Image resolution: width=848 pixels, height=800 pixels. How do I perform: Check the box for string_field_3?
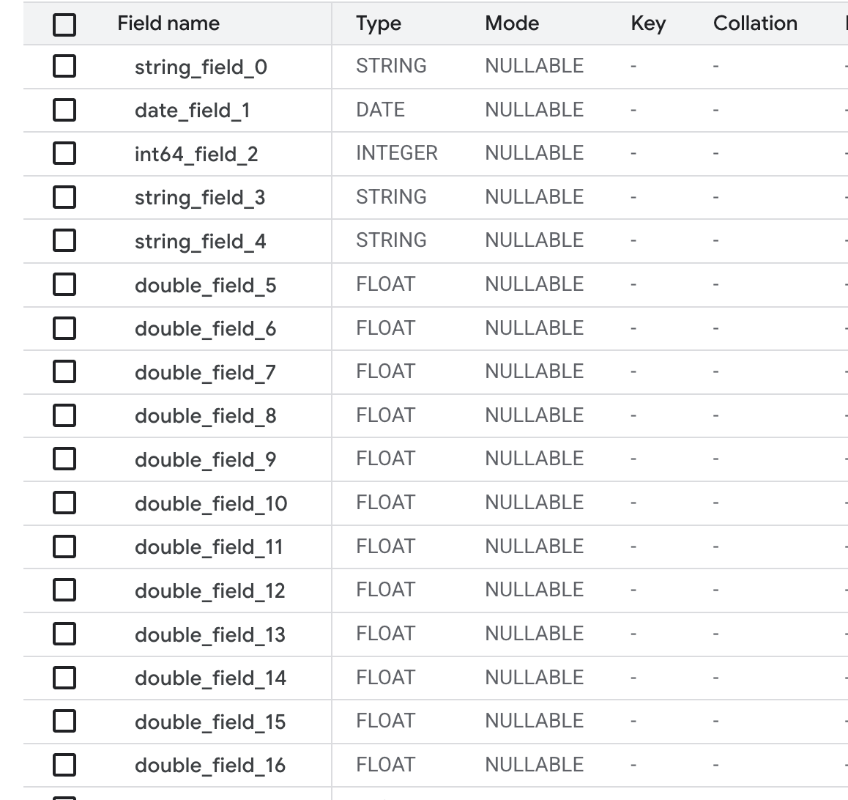(x=64, y=197)
